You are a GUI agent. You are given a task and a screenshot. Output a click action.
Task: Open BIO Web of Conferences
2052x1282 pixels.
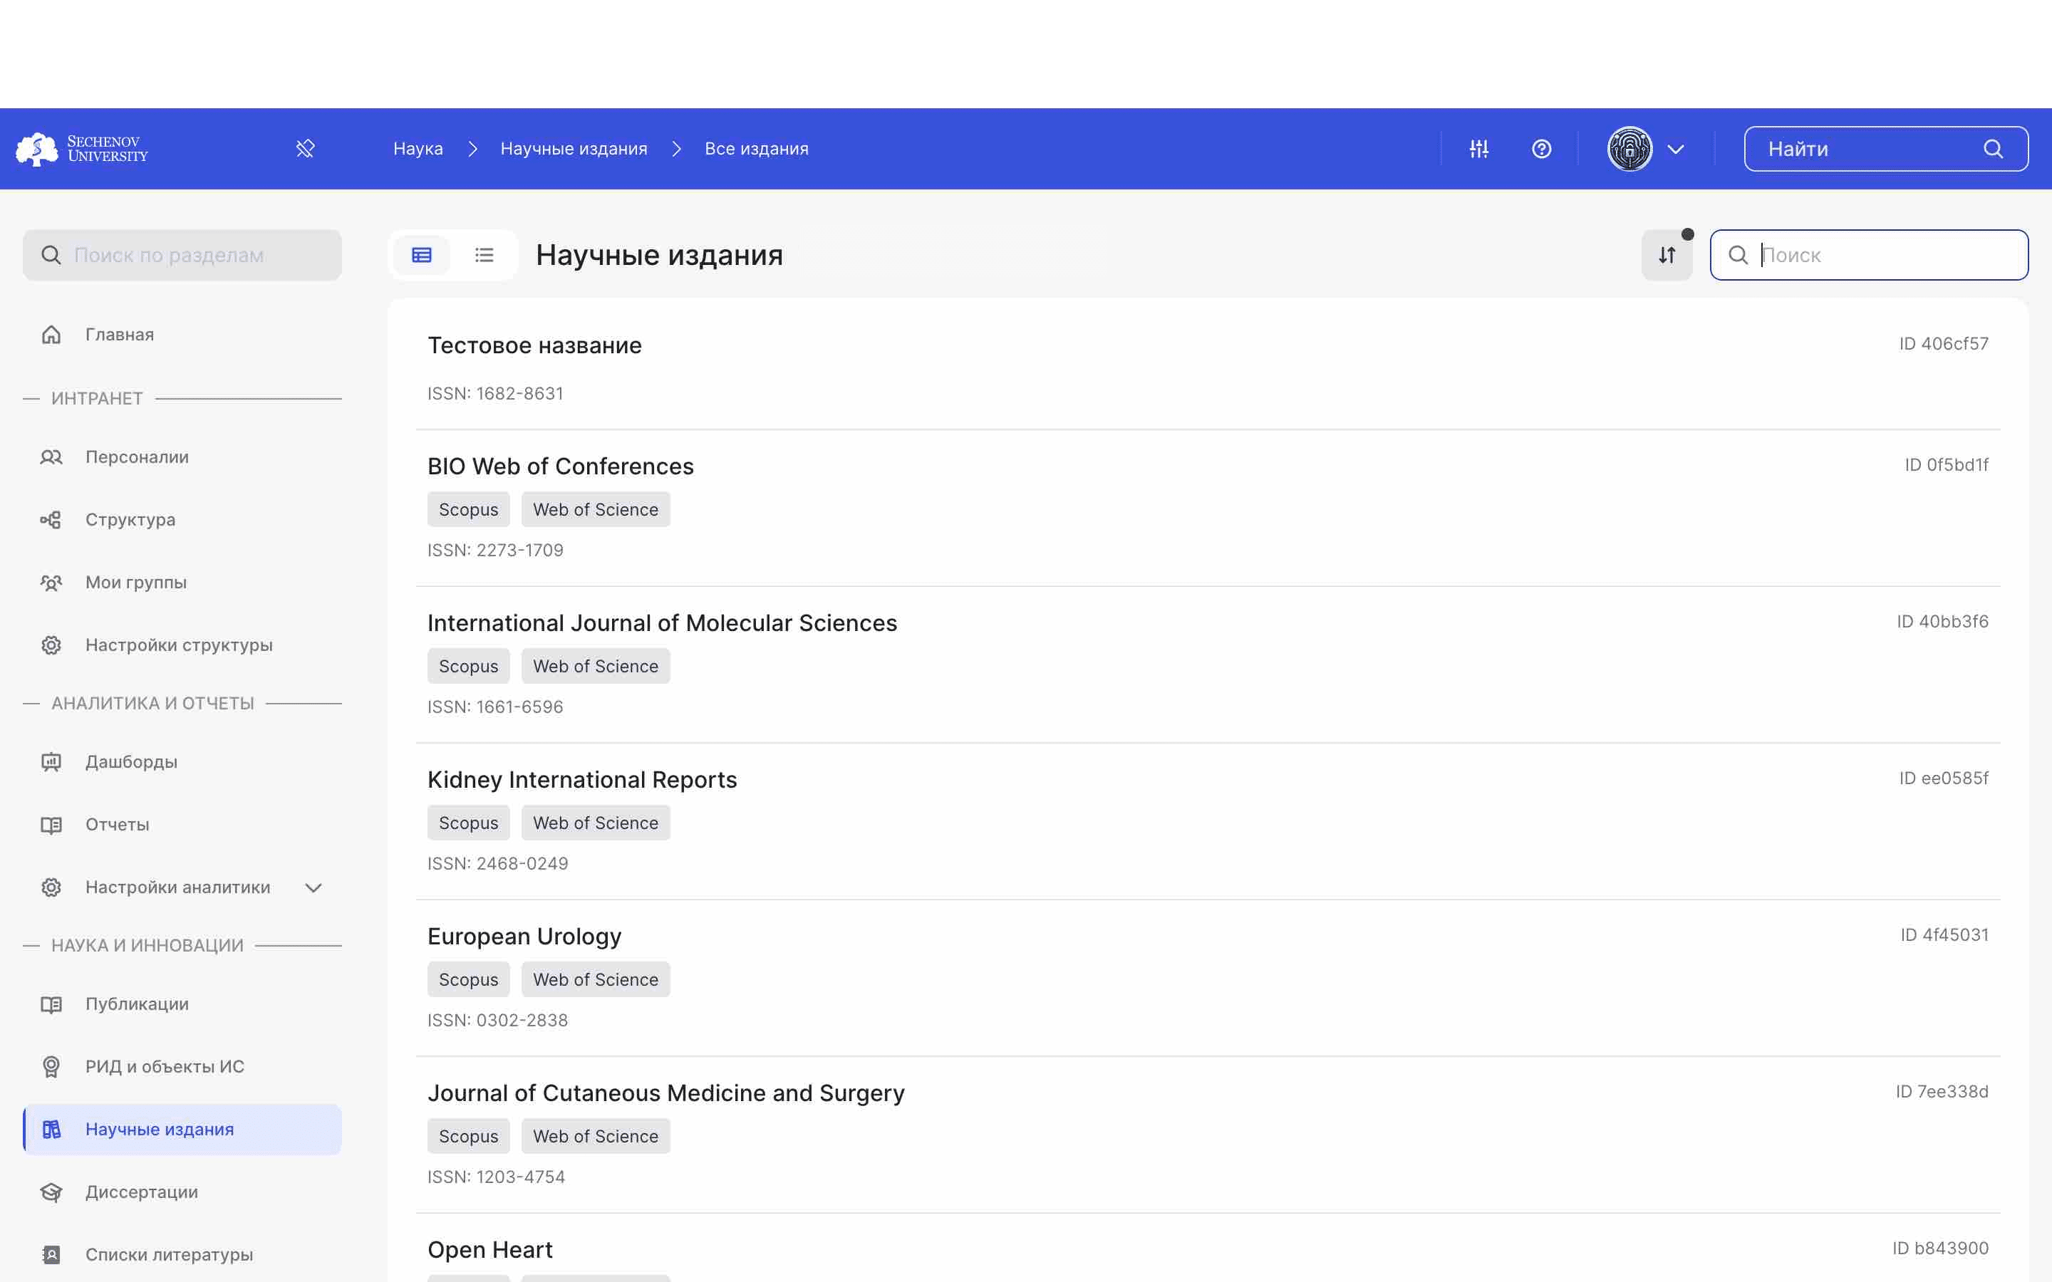(x=561, y=467)
